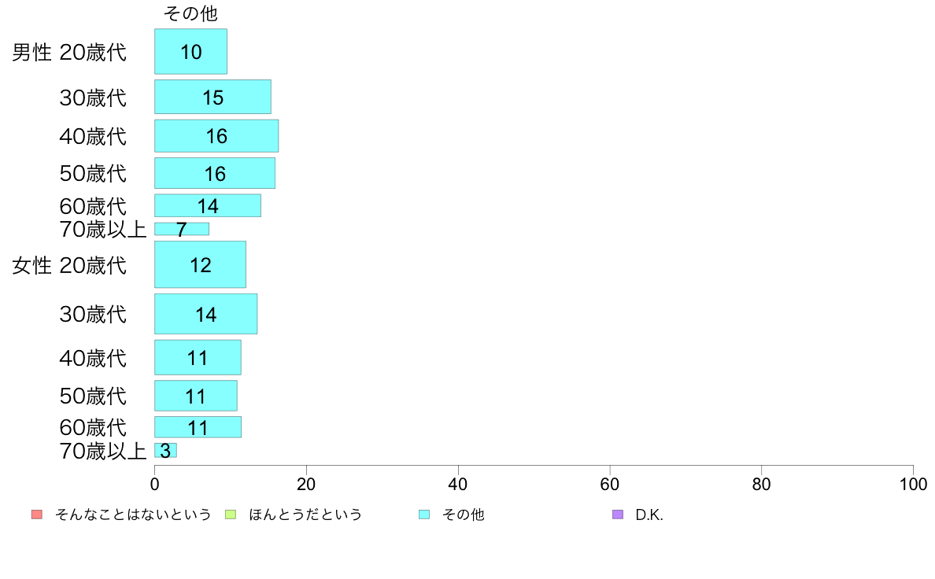
Task: Select the male 30歳代 bar showing 15
Action: 213,97
